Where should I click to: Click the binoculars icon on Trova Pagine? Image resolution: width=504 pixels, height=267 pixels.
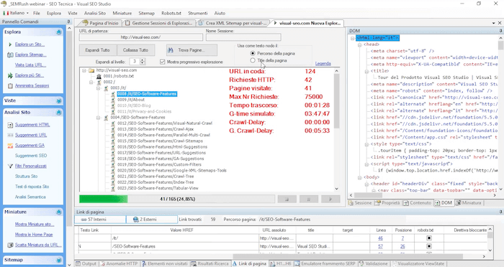(x=171, y=50)
